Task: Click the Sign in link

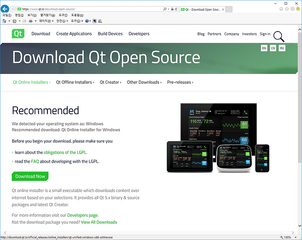Action: (265, 34)
